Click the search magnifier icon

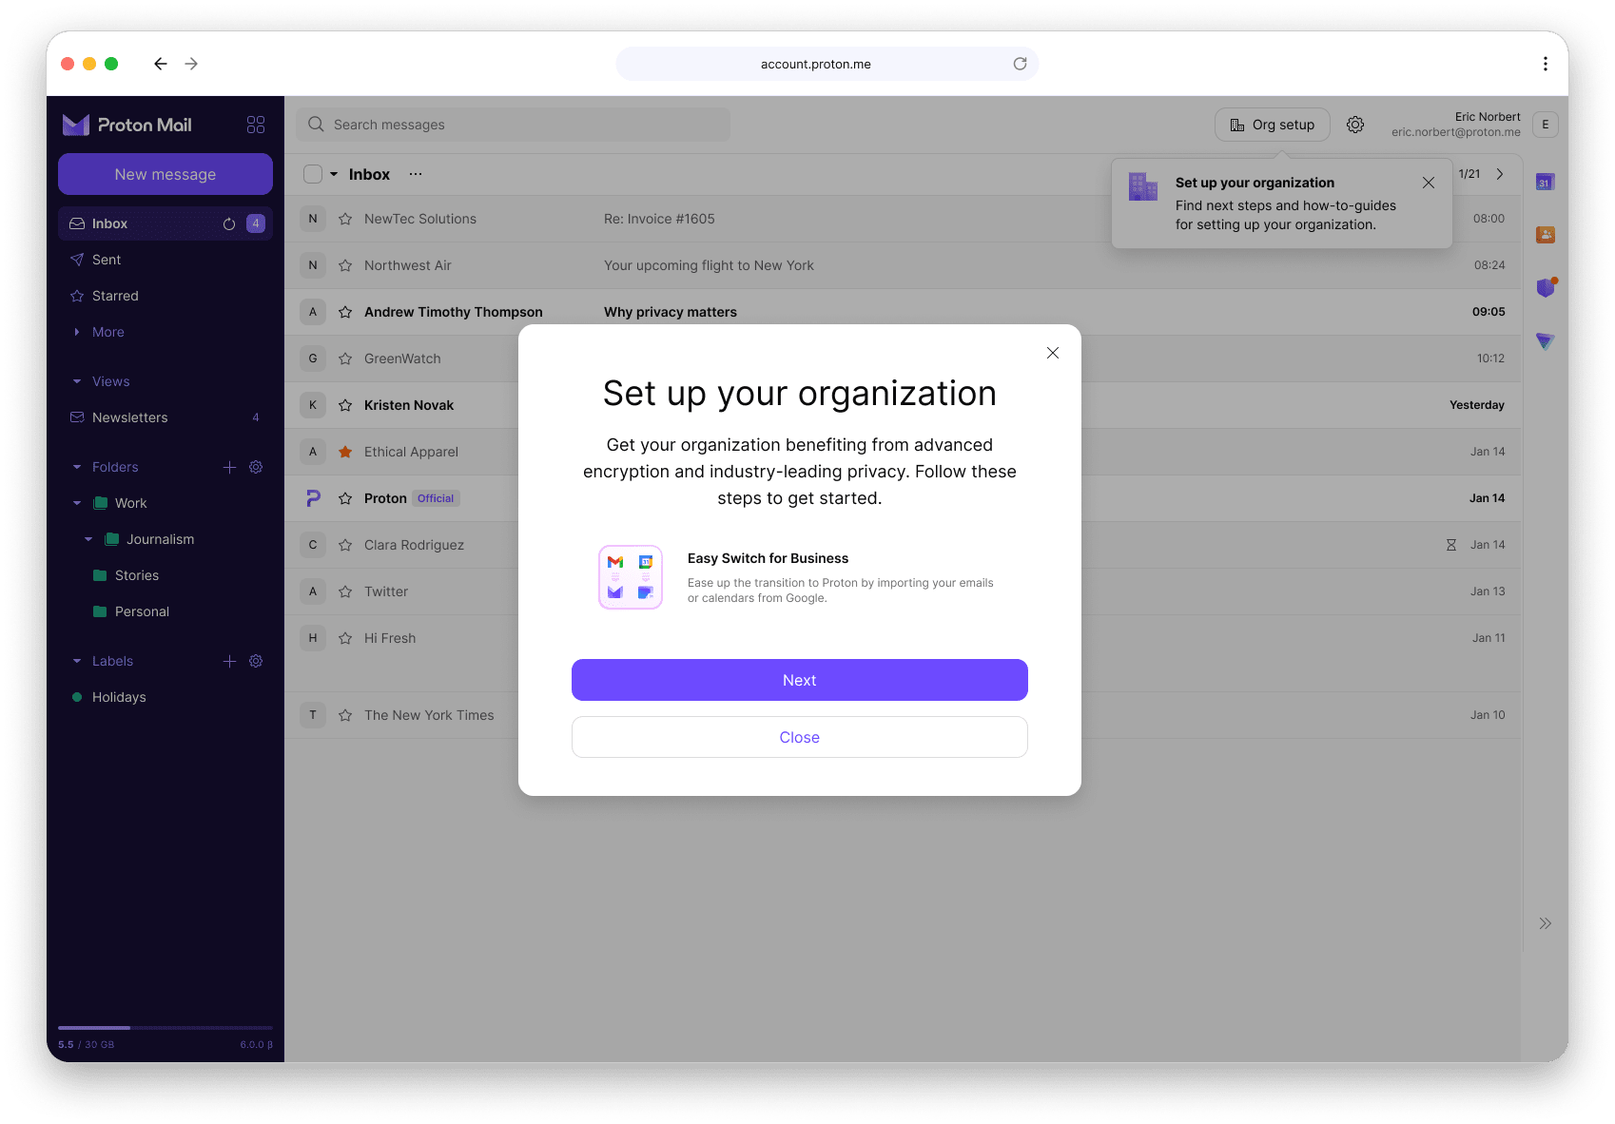[316, 125]
